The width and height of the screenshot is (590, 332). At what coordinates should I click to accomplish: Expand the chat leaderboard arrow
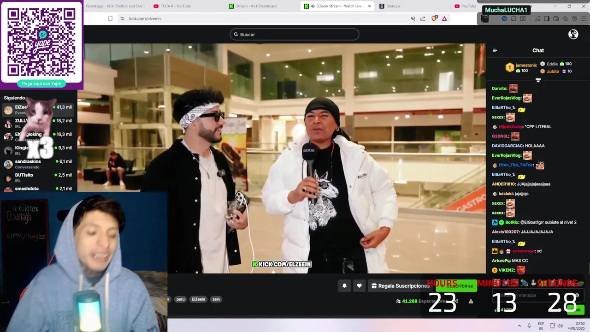(x=538, y=80)
